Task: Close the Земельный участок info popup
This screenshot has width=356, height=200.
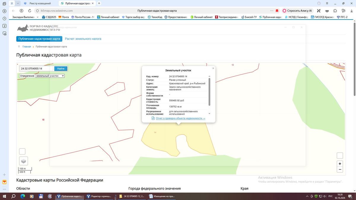Action: coord(213,68)
